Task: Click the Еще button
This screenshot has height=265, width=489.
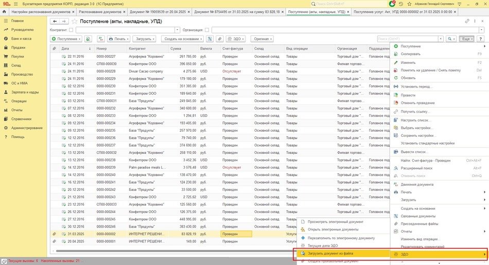Action: tap(466, 39)
